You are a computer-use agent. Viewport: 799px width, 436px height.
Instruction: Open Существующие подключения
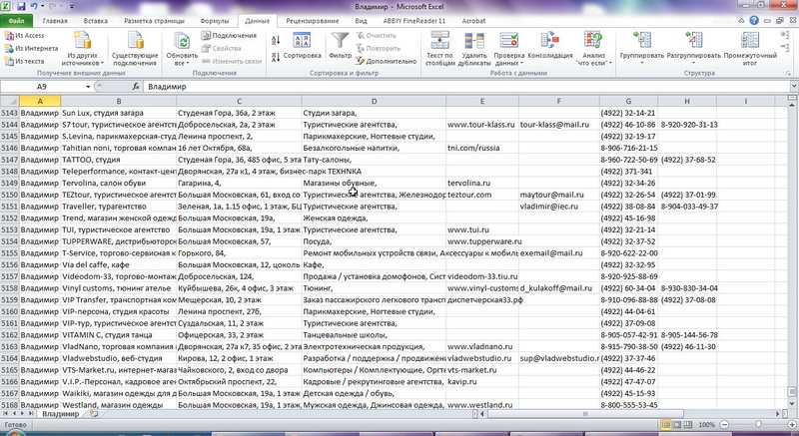(135, 48)
